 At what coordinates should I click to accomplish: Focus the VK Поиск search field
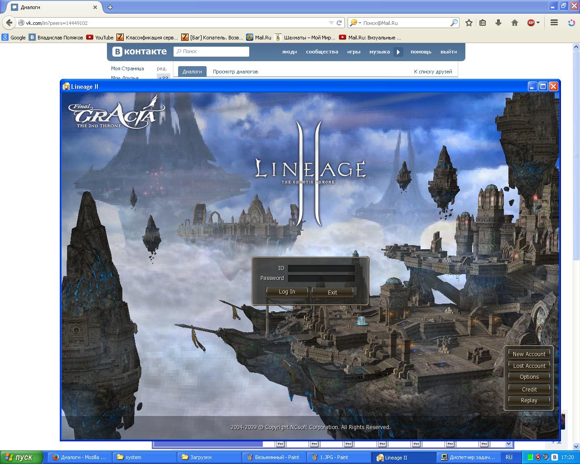(x=211, y=52)
